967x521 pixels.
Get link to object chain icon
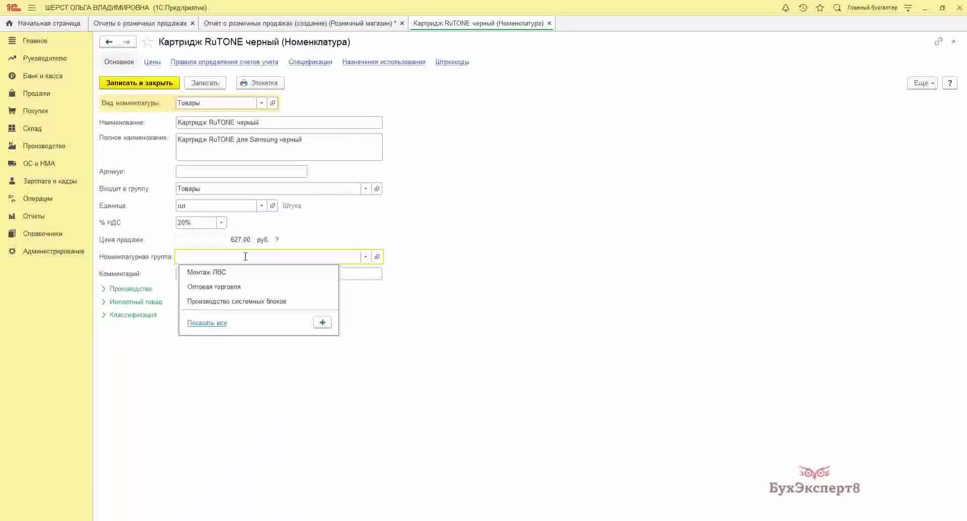[x=938, y=41]
